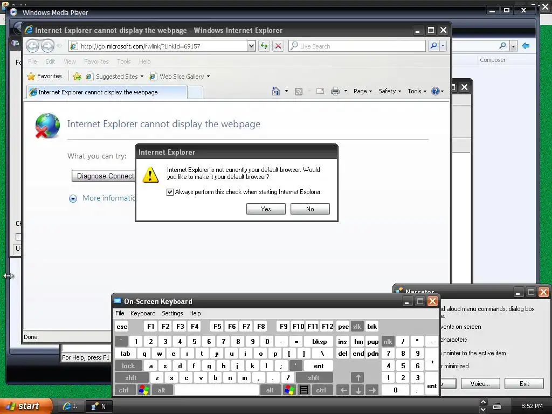
Task: Toggle the lock key on keyboard
Action: (128, 366)
